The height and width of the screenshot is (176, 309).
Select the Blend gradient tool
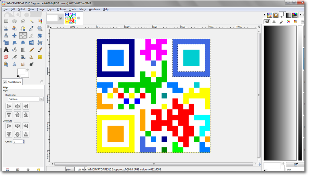point(23,50)
